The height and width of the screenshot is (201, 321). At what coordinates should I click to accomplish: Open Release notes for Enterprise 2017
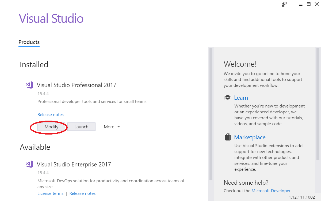tap(82, 193)
